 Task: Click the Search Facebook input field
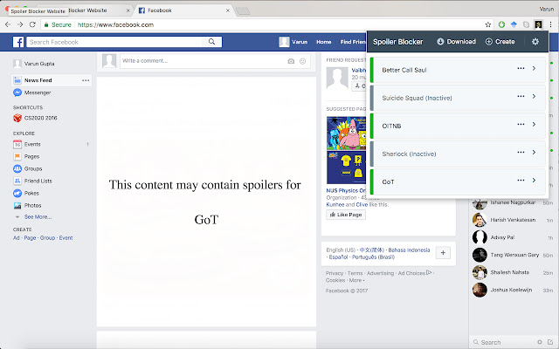pos(116,42)
